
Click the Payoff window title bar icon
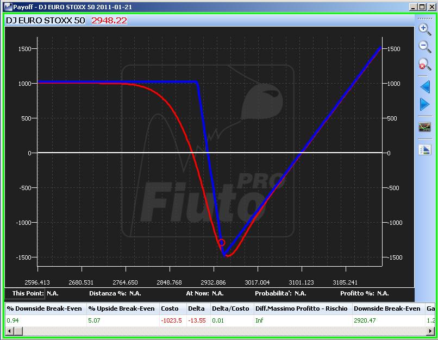point(8,7)
